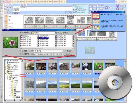Click the double up-arrow on left sidebar
This screenshot has width=133, height=103.
point(2,8)
